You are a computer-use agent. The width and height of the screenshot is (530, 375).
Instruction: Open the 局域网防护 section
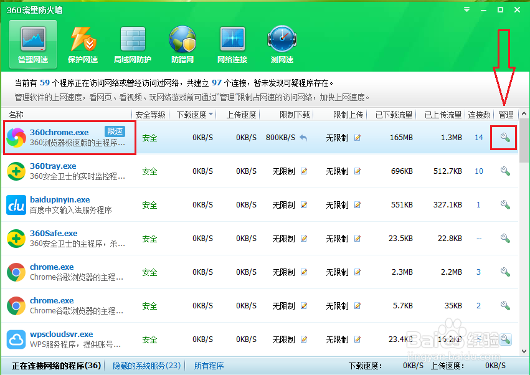tap(133, 44)
